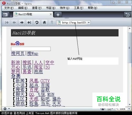Open the 天涯 link

click(x=34, y=99)
